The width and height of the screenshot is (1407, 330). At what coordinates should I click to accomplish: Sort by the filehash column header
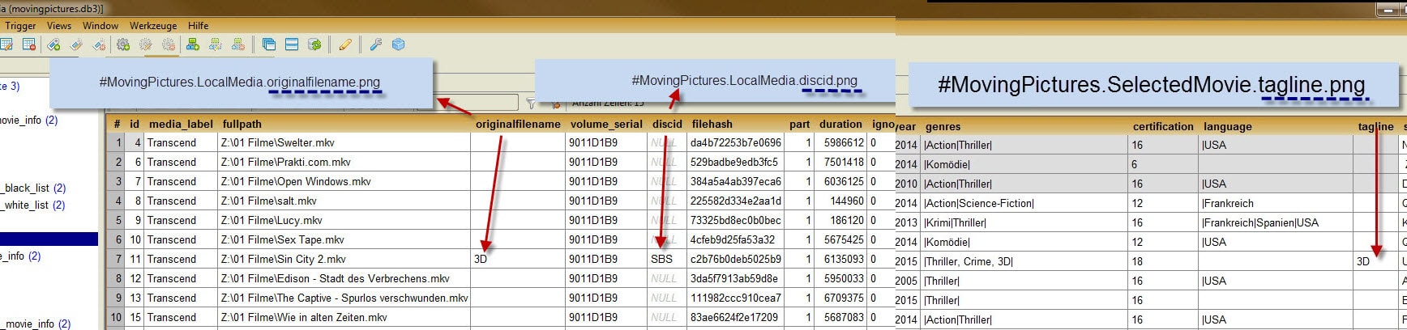point(712,124)
